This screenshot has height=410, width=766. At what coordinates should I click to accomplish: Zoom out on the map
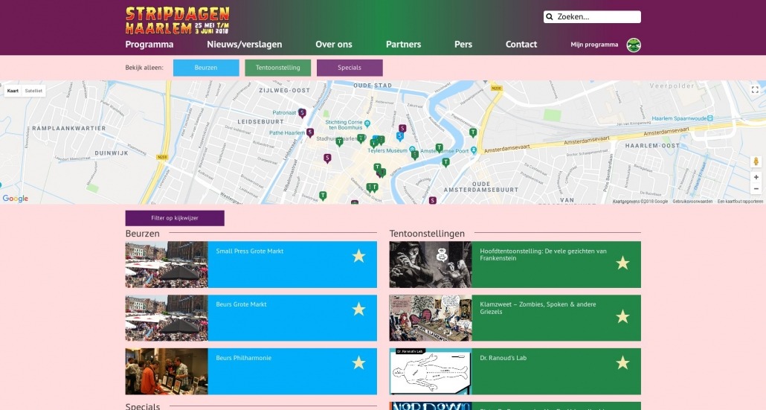(x=756, y=188)
